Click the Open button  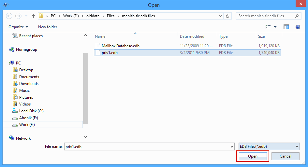[253, 156]
